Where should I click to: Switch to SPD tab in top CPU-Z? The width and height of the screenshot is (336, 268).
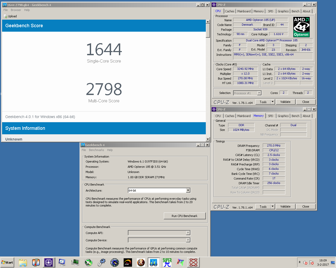click(x=271, y=11)
